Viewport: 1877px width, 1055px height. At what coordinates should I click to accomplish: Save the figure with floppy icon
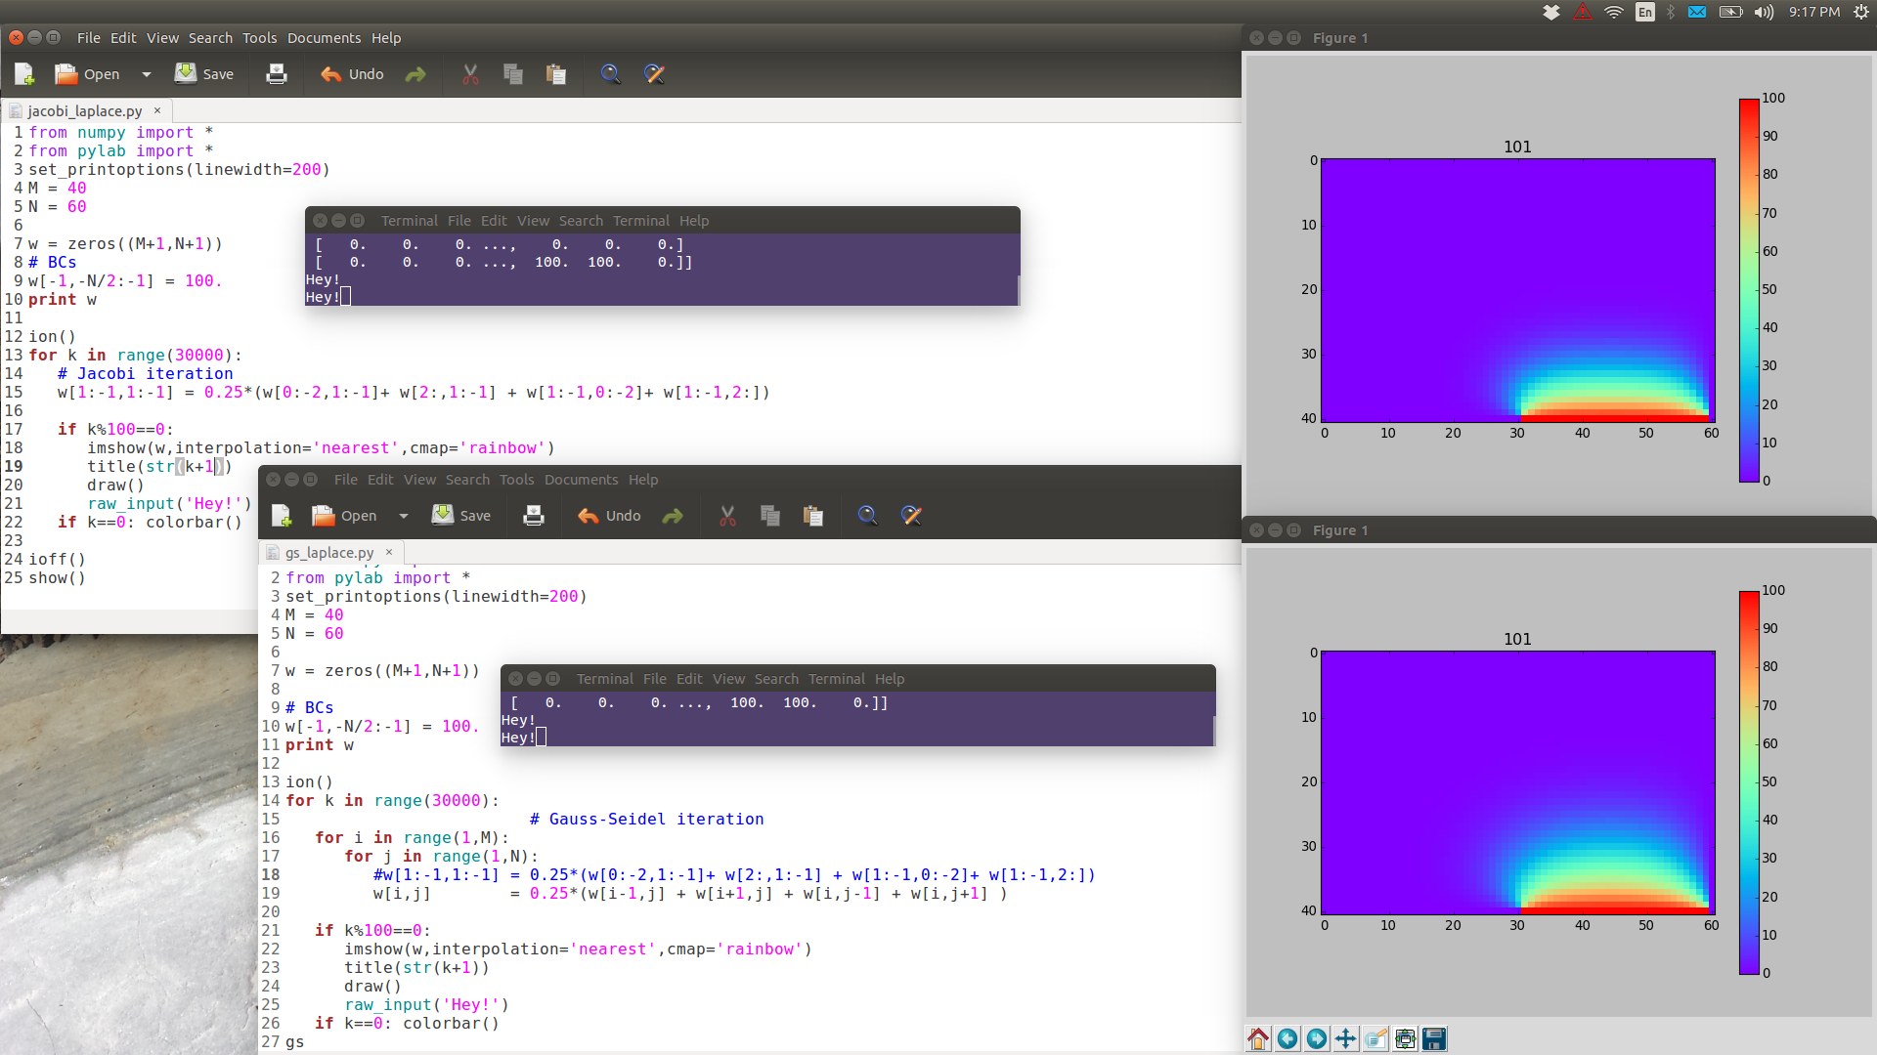[1434, 1038]
